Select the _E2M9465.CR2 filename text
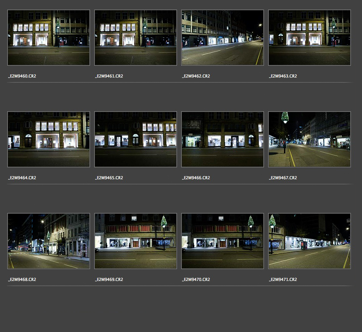This screenshot has width=362, height=332. [109, 178]
